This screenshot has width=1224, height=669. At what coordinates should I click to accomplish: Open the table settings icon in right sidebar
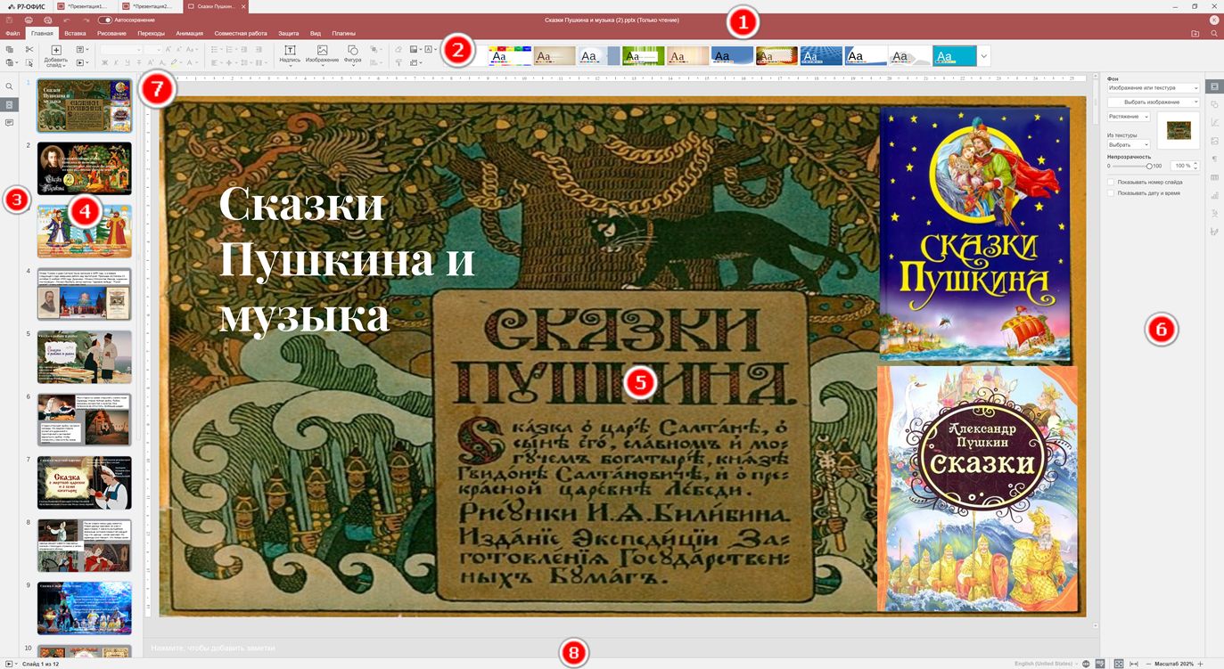coord(1214,177)
